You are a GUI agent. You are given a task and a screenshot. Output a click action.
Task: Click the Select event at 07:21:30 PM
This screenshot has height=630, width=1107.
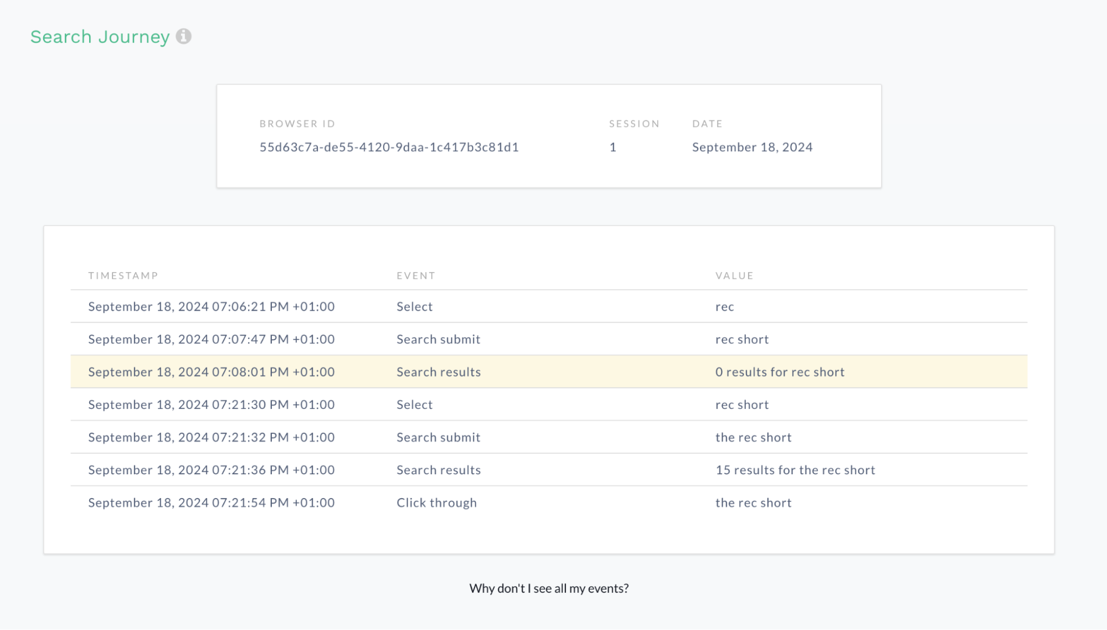click(414, 405)
